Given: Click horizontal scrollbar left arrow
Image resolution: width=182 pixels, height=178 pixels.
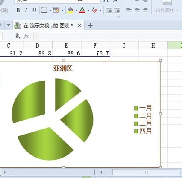Looking at the screenshot, I should 101,172.
